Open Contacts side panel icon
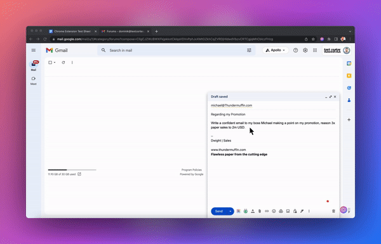Image resolution: width=381 pixels, height=244 pixels. tap(349, 100)
